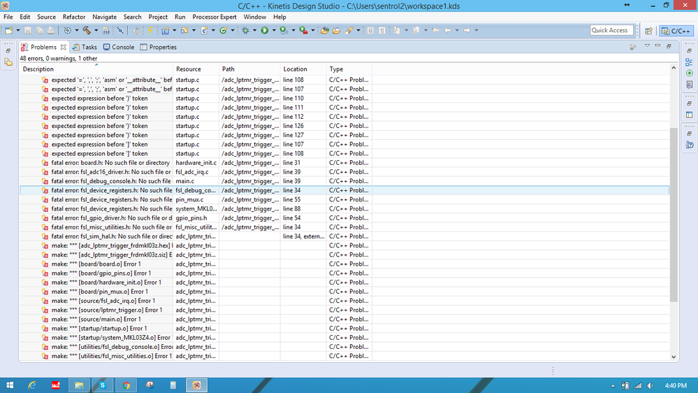Click the Open Perspective icon
698x393 pixels.
tap(648, 31)
